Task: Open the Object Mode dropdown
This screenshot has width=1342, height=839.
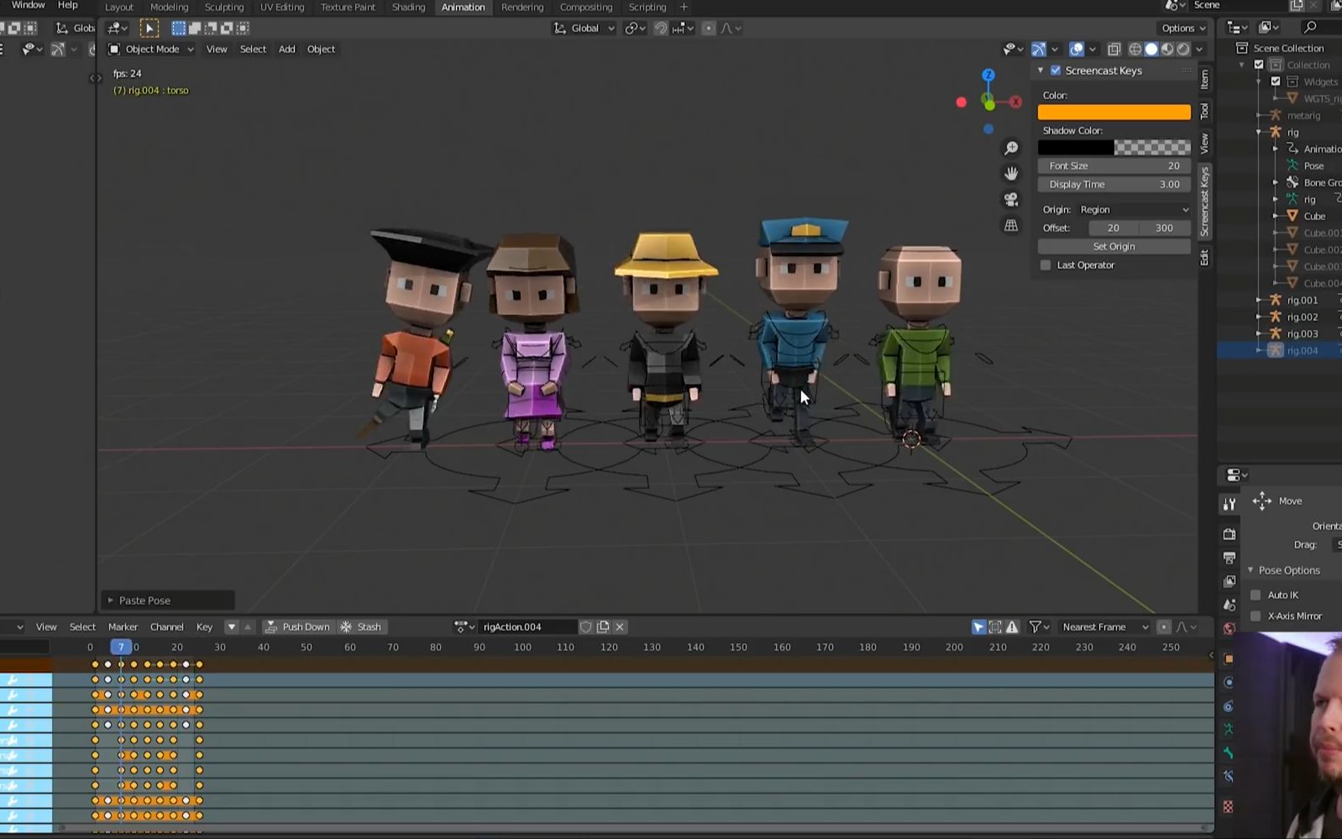Action: pyautogui.click(x=151, y=50)
